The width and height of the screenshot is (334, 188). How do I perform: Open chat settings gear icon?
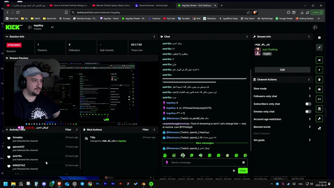coord(234,171)
